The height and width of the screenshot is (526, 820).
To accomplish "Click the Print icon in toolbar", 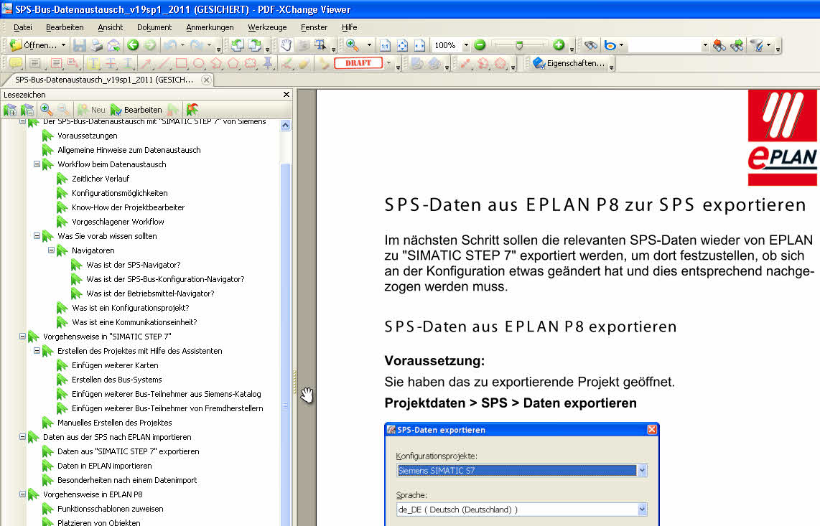I will pos(97,45).
